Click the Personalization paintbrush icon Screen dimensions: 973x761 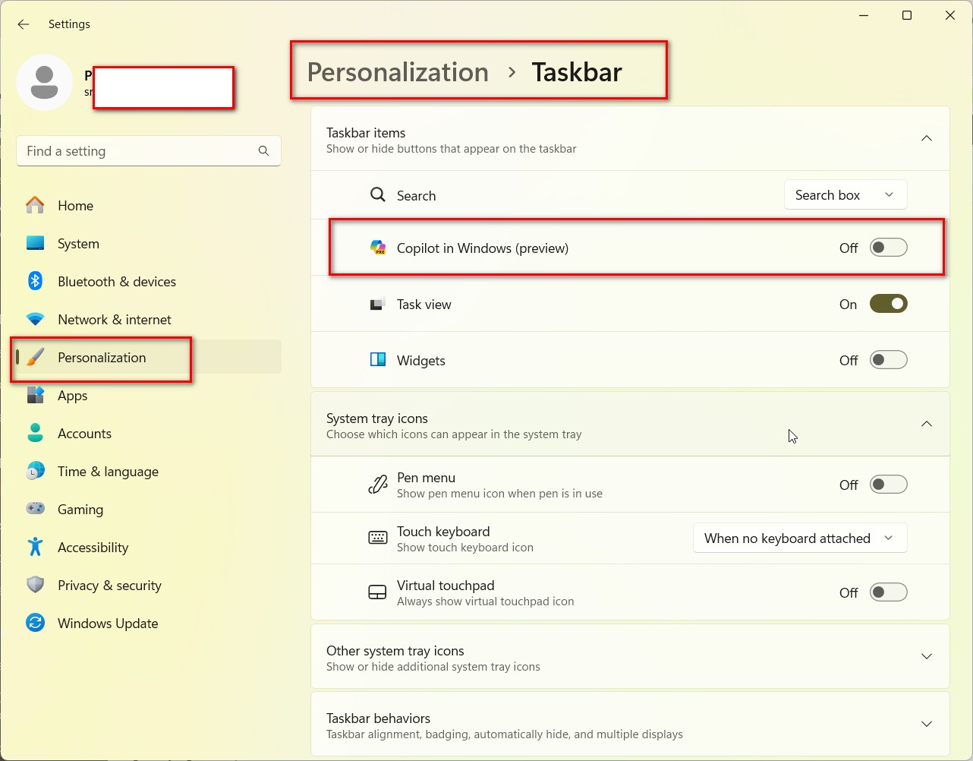pyautogui.click(x=35, y=357)
